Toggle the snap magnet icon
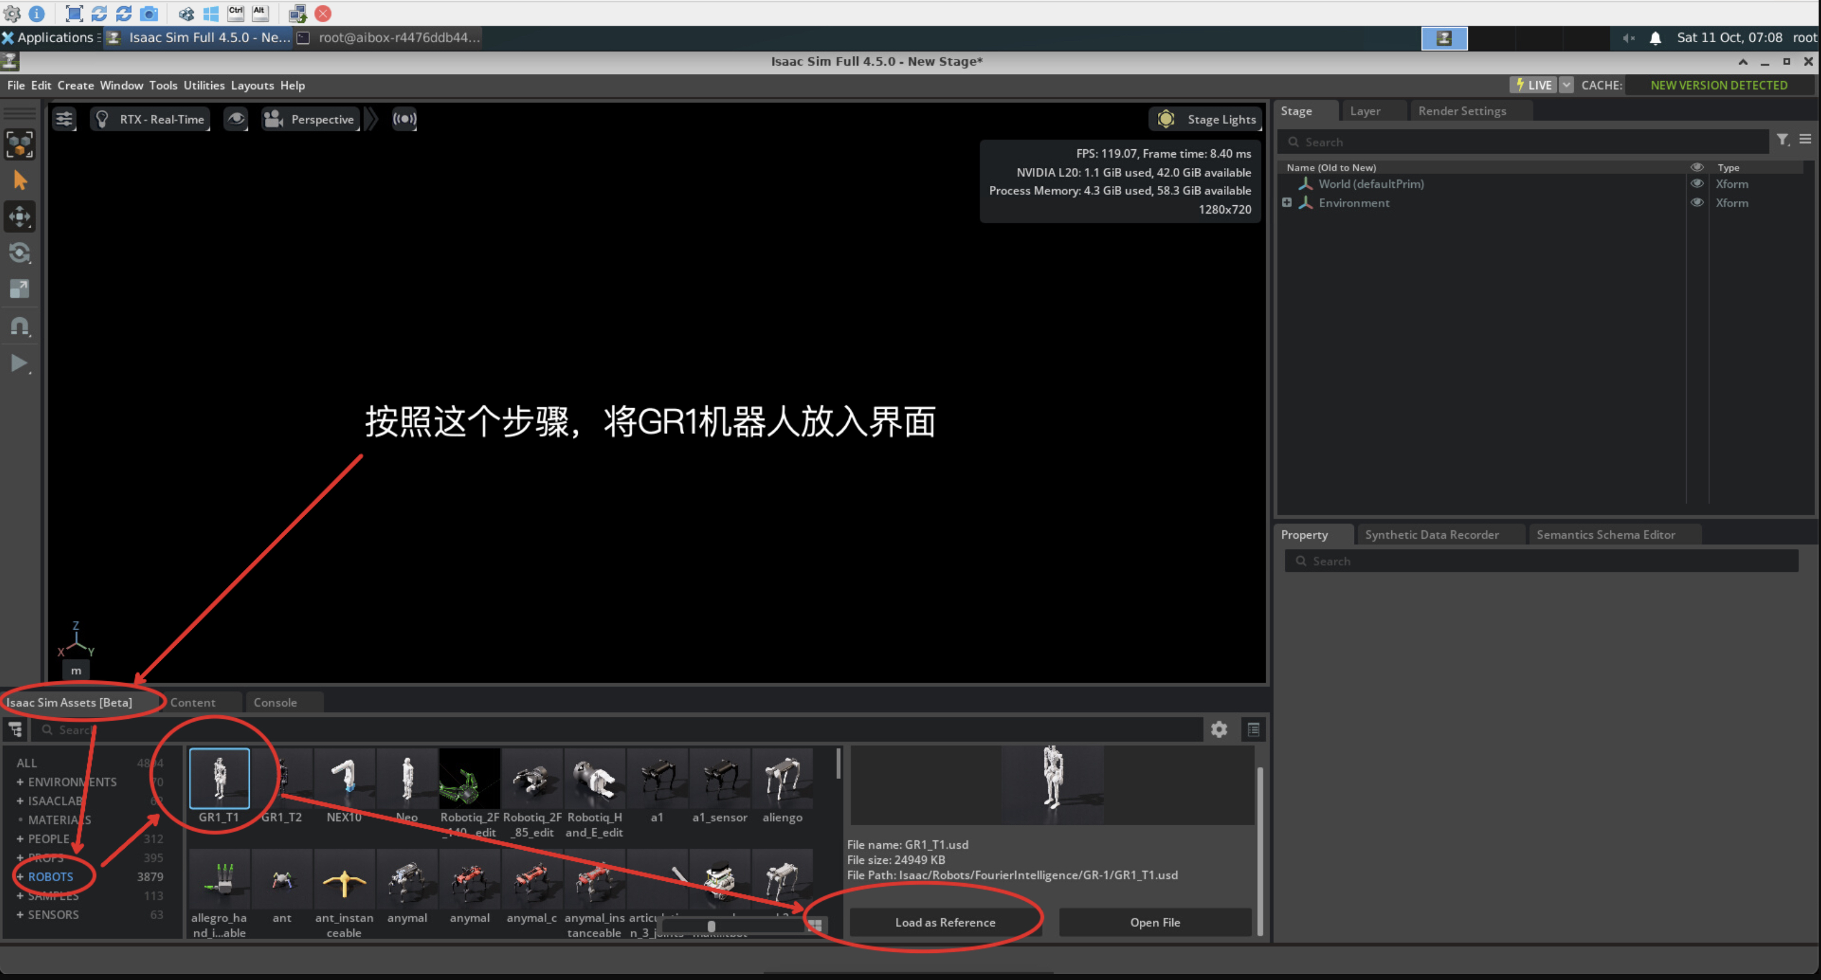This screenshot has height=980, width=1821. tap(19, 326)
